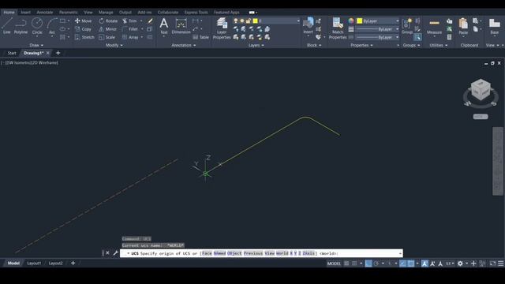Click the Copy tool

point(83,29)
